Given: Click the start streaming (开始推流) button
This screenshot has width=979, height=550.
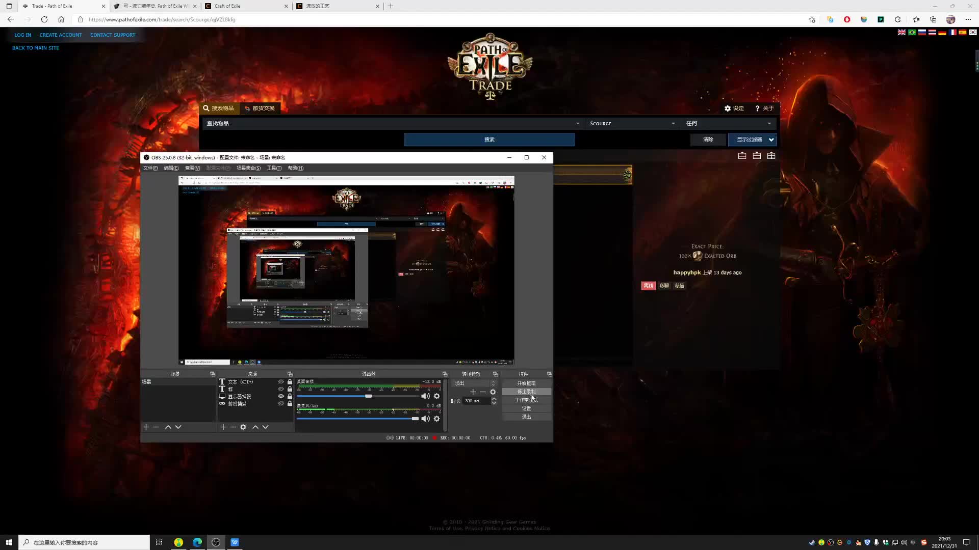Looking at the screenshot, I should pyautogui.click(x=526, y=383).
